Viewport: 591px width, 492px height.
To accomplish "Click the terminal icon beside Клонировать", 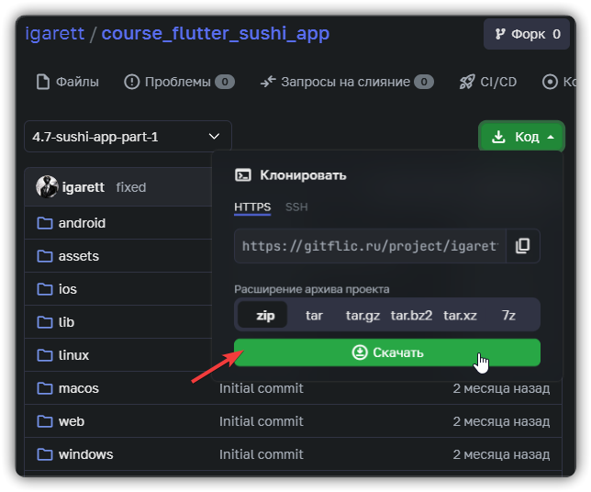I will tap(243, 175).
